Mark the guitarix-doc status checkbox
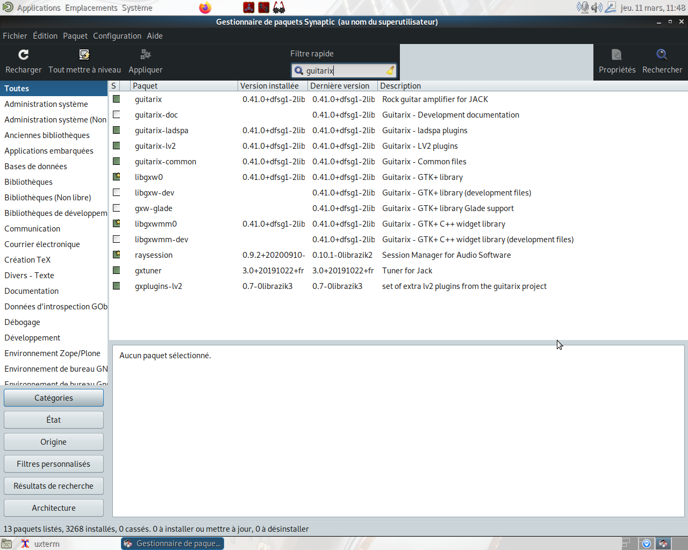The image size is (688, 550). tap(116, 115)
